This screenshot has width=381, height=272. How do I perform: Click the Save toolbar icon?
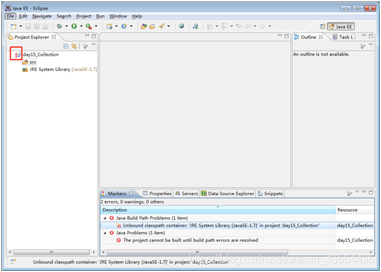[x=28, y=26]
